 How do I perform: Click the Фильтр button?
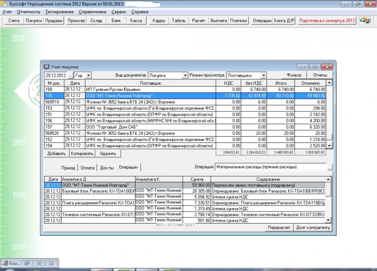coord(294,75)
